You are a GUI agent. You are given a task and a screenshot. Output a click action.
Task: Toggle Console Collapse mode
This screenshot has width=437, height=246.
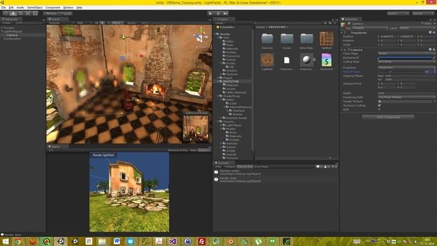[229, 167]
